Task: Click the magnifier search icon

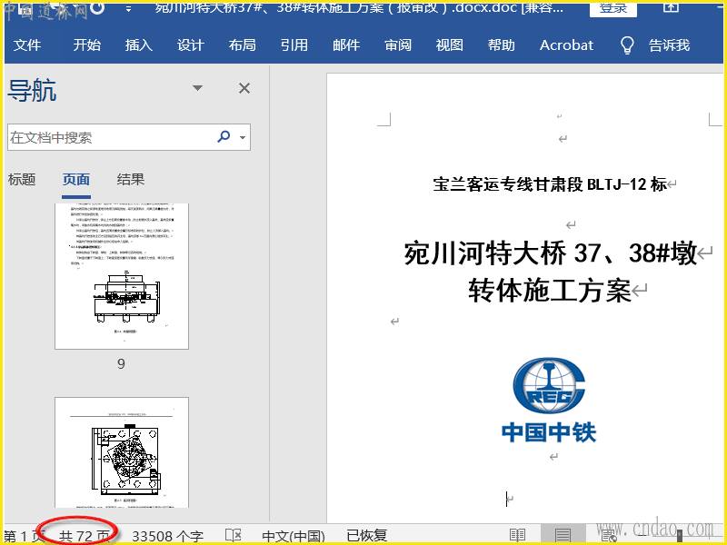Action: pyautogui.click(x=224, y=137)
